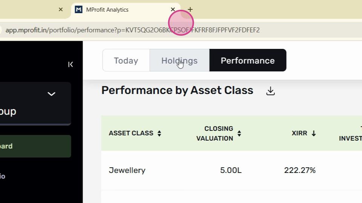This screenshot has height=203, width=362.
Task: Close the MProfit Analytics tab
Action: [x=173, y=9]
